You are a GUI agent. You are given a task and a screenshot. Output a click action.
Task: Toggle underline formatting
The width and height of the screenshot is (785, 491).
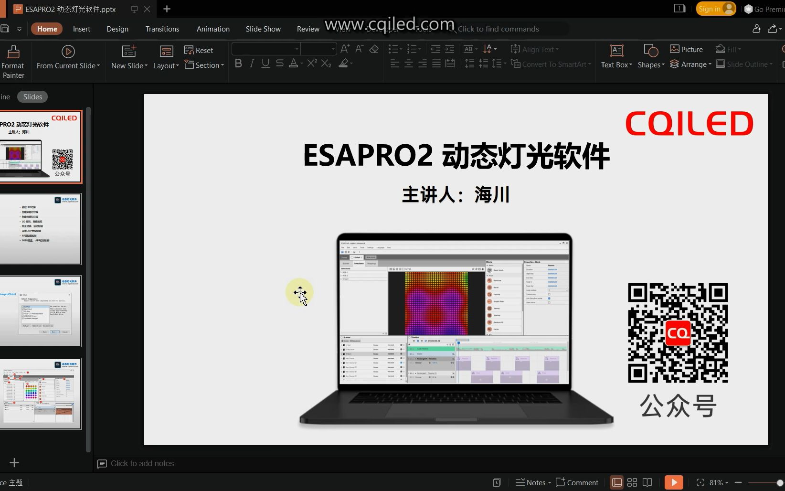tap(265, 64)
